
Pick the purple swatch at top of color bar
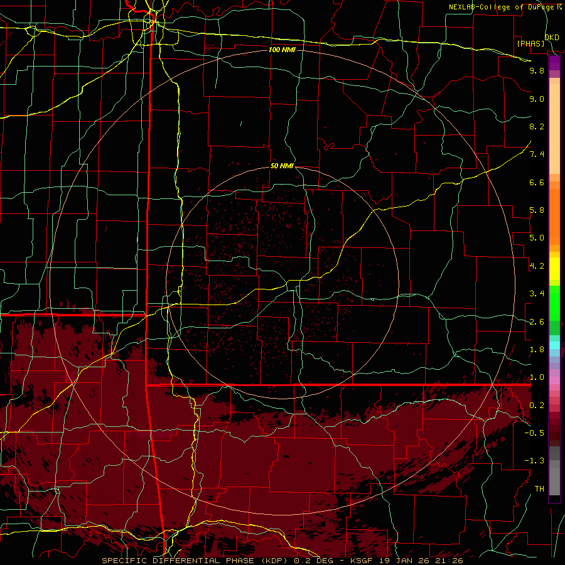point(554,63)
